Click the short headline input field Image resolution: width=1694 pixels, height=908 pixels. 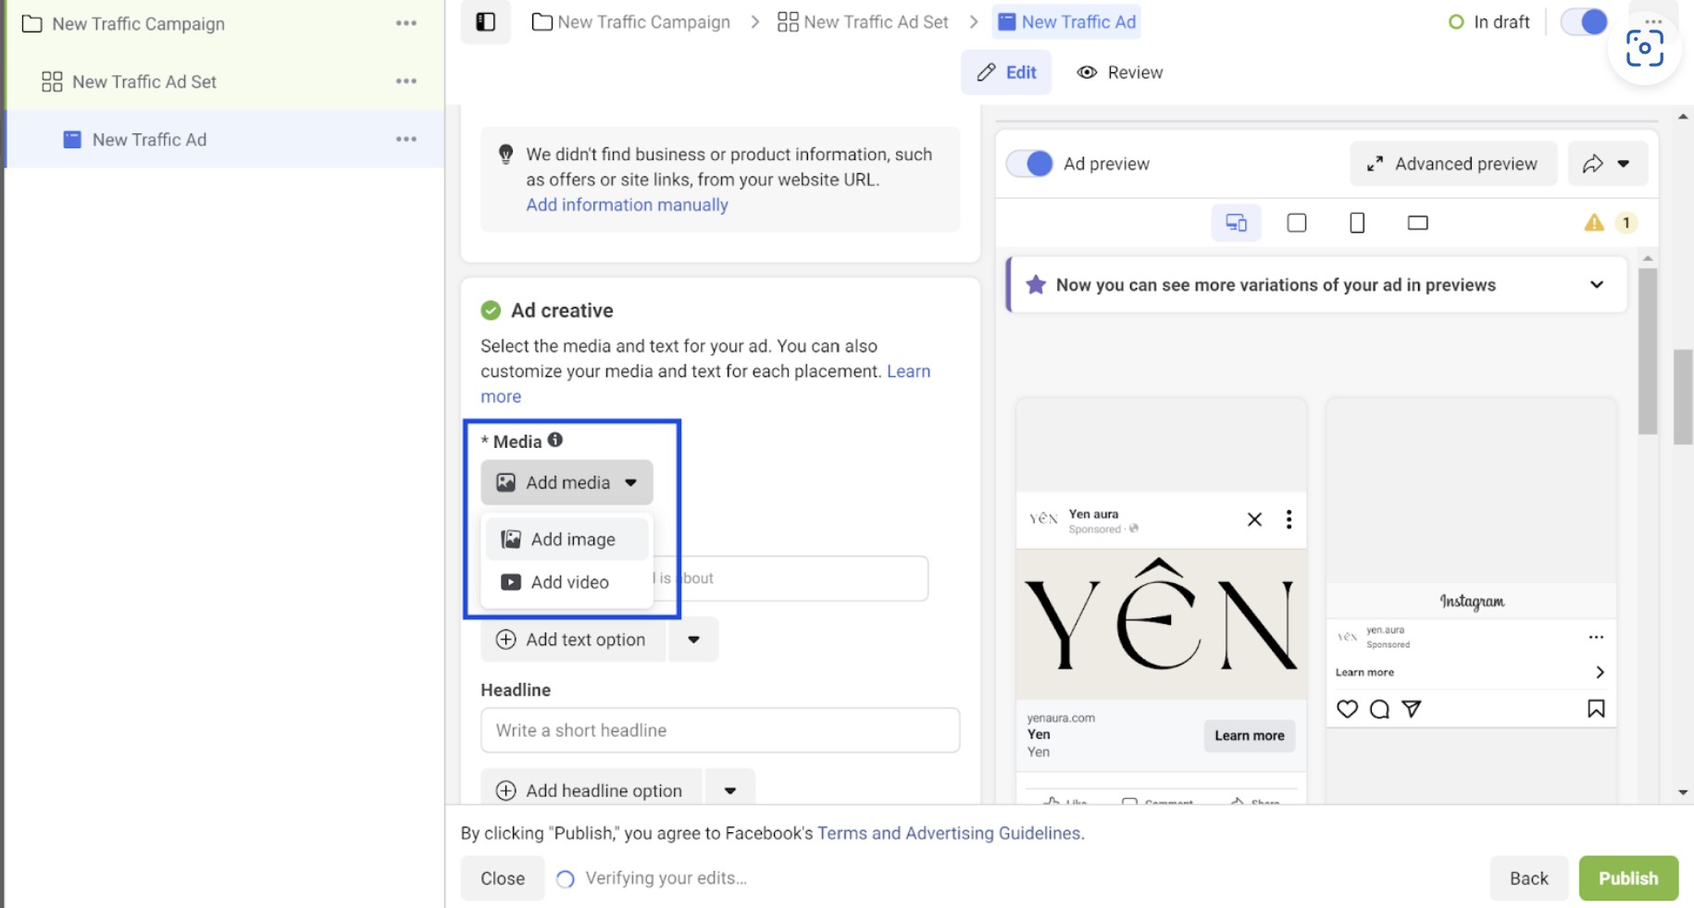[720, 730]
